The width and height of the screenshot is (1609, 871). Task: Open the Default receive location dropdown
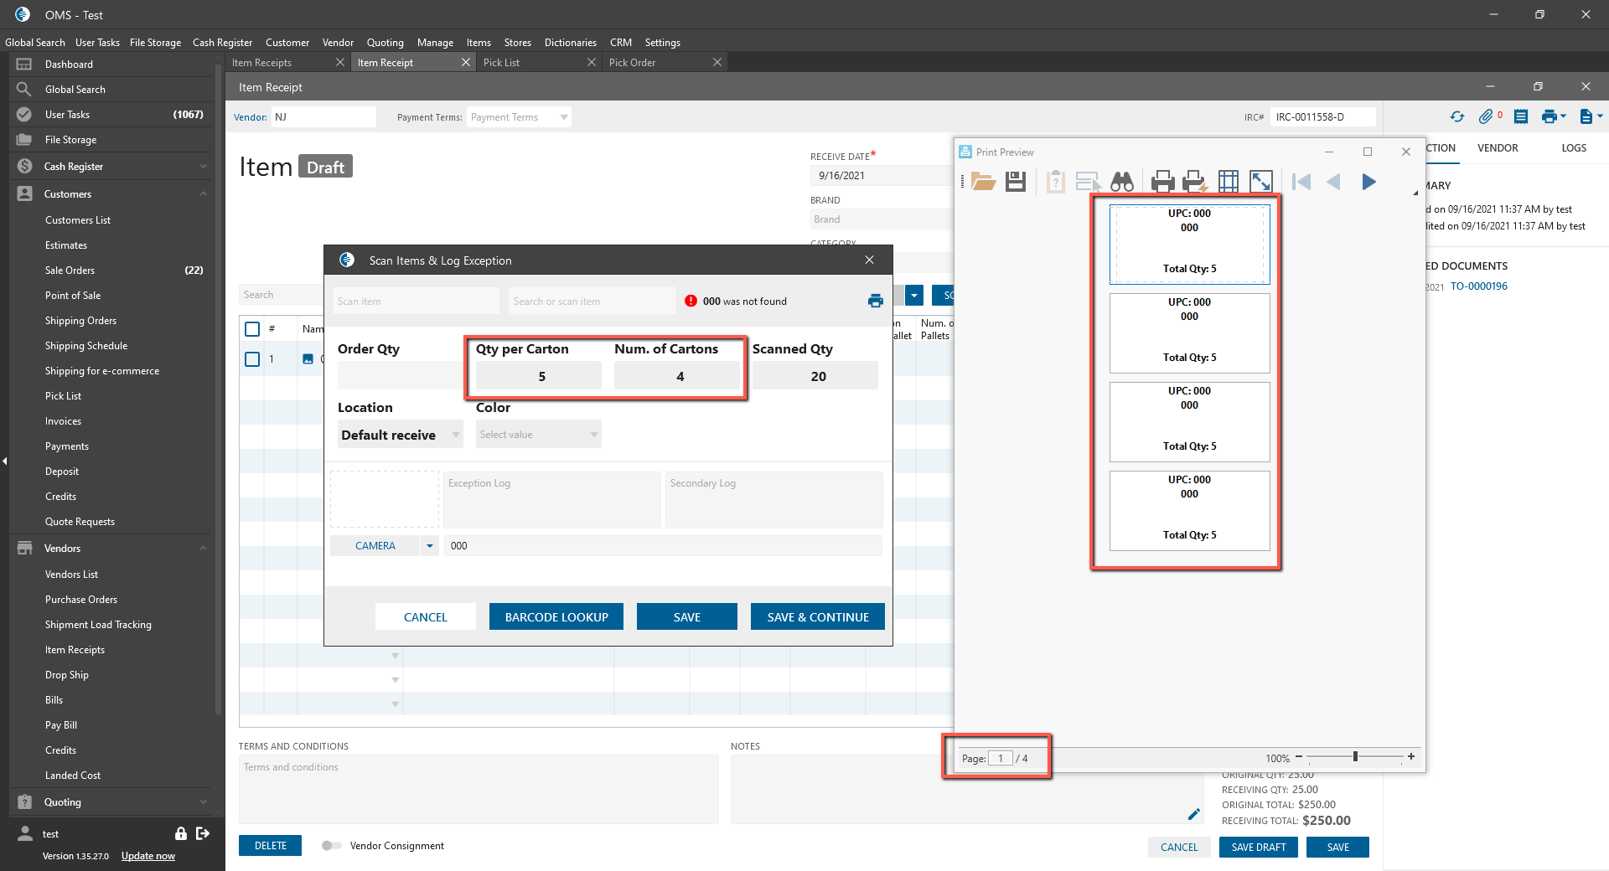tap(401, 435)
